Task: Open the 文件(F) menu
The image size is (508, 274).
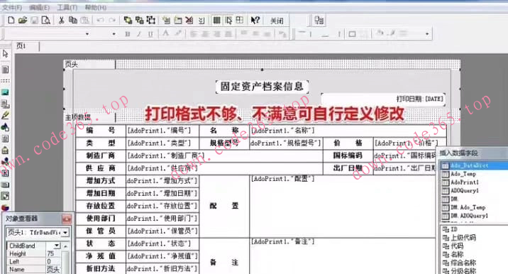Action: click(12, 7)
